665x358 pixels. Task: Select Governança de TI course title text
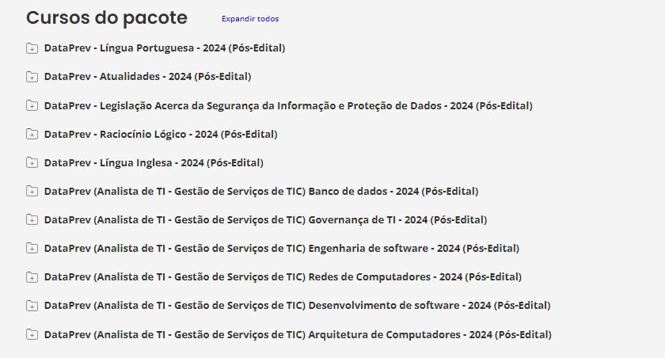pos(265,219)
